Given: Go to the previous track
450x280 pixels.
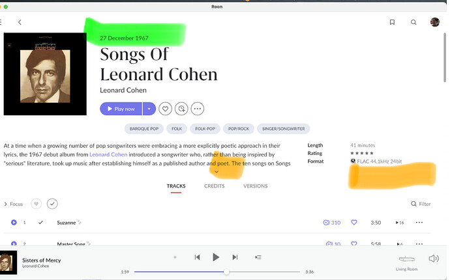Looking at the screenshot, I should tap(197, 257).
